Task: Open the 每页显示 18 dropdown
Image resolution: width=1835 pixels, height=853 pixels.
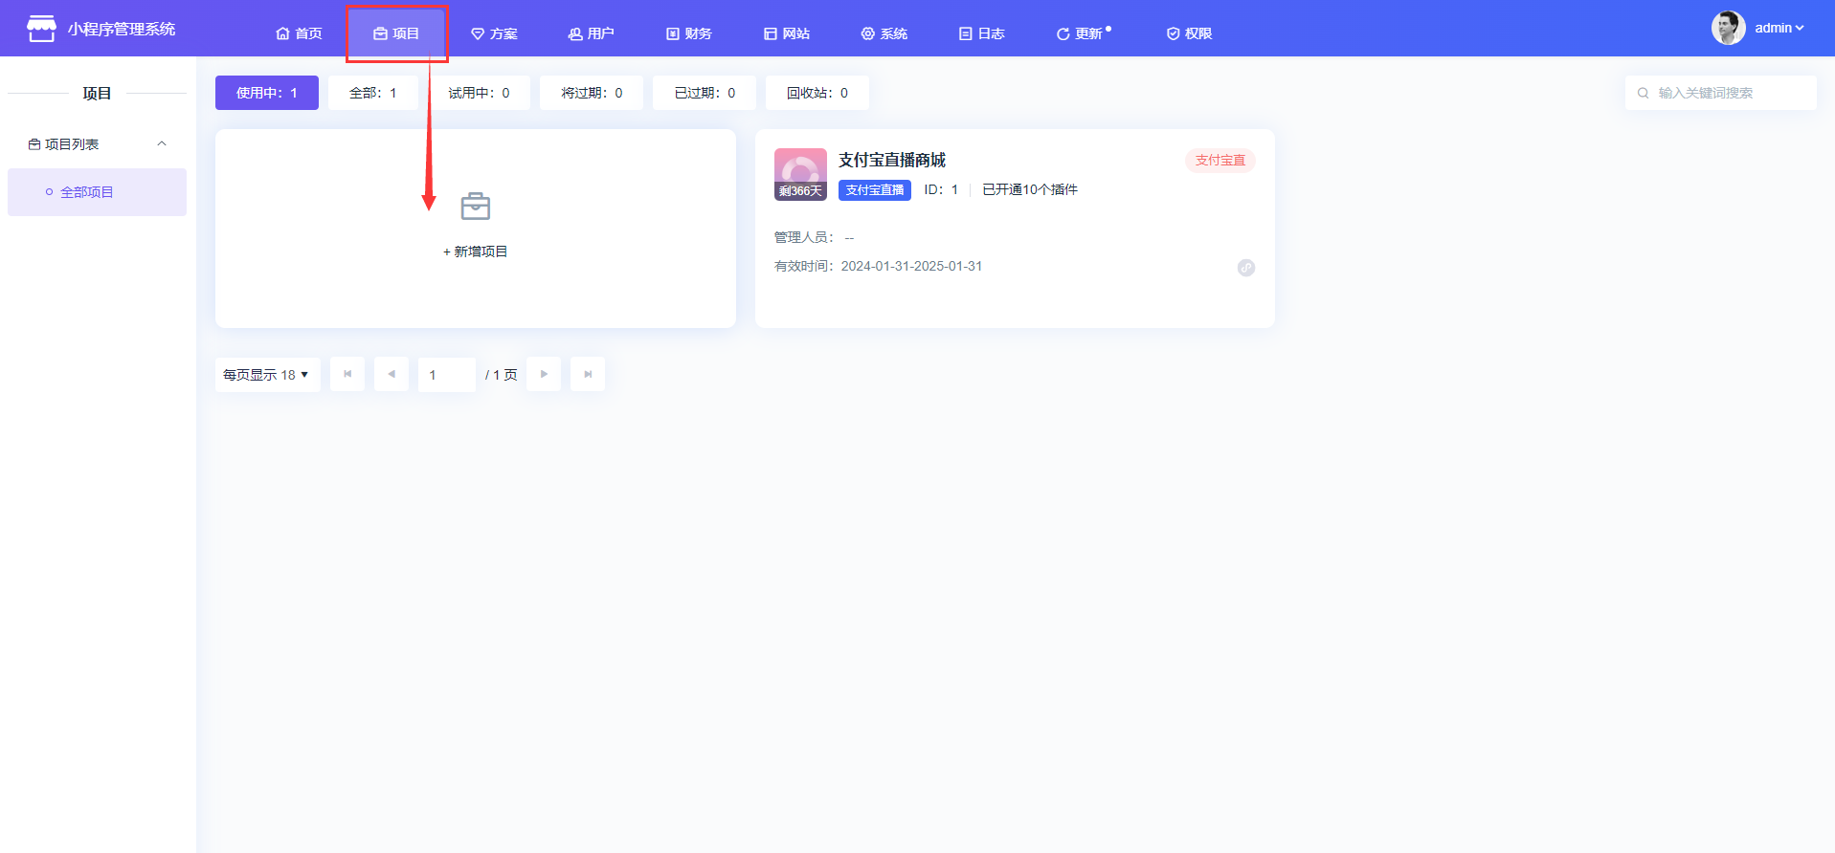Action: tap(267, 375)
